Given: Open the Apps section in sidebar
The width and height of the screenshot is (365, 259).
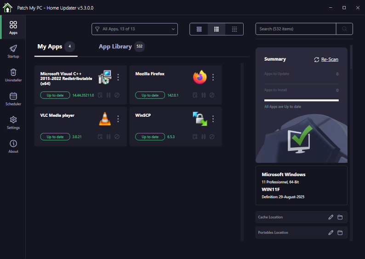Looking at the screenshot, I should pyautogui.click(x=13, y=28).
